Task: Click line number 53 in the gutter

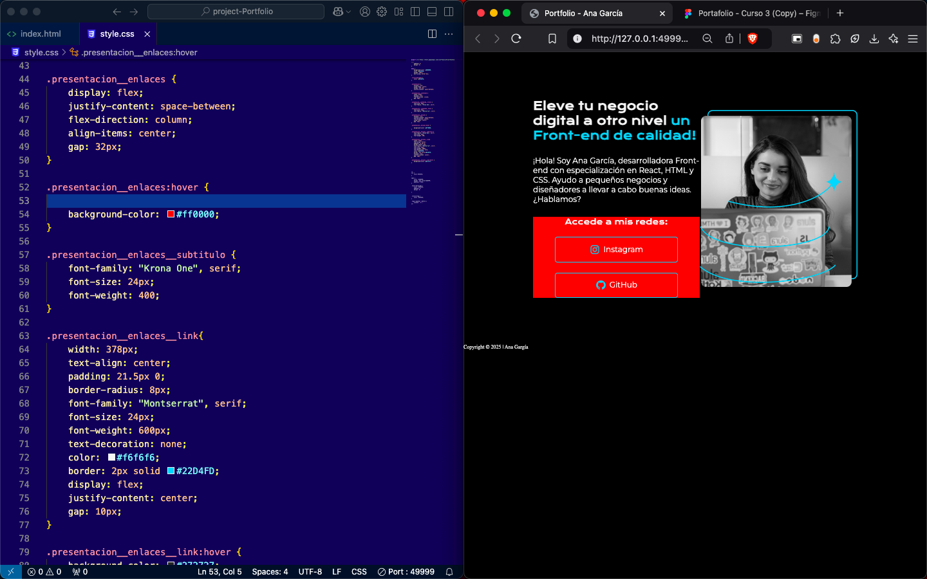Action: [x=24, y=201]
